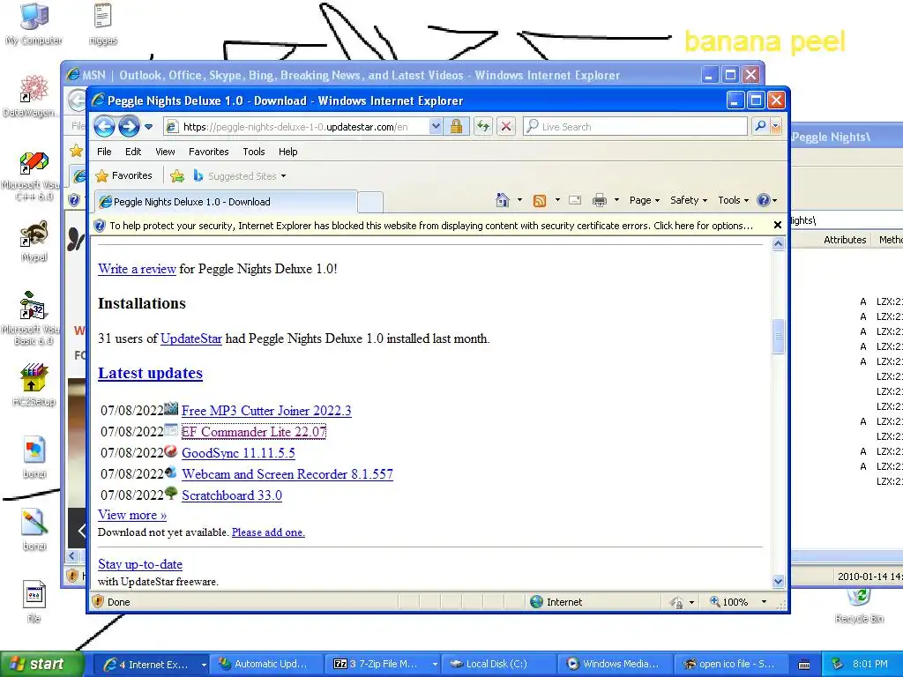Click the updatestar address bar URL

pos(295,127)
